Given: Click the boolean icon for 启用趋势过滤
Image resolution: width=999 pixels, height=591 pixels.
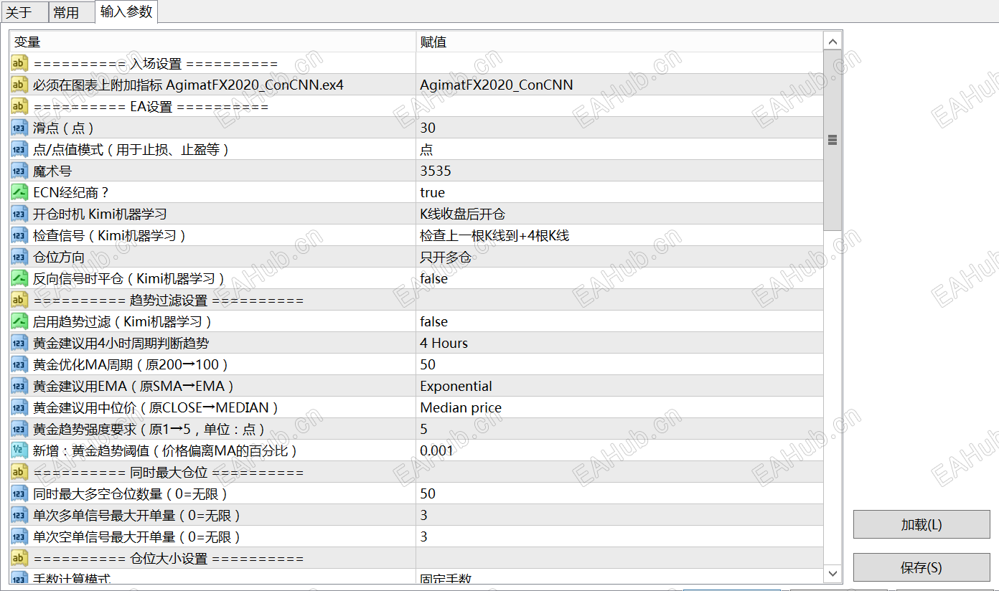Looking at the screenshot, I should [19, 321].
